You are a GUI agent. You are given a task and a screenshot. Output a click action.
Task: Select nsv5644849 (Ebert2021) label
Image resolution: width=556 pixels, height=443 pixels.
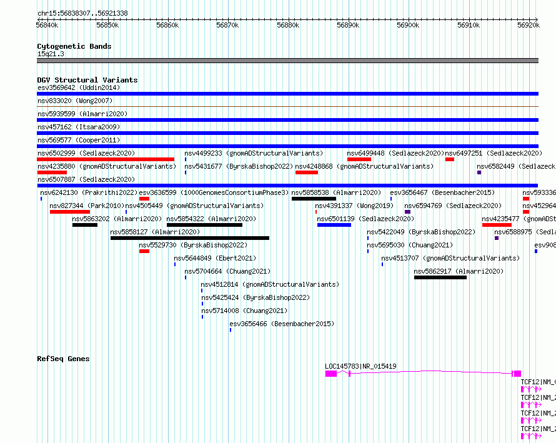(x=215, y=258)
